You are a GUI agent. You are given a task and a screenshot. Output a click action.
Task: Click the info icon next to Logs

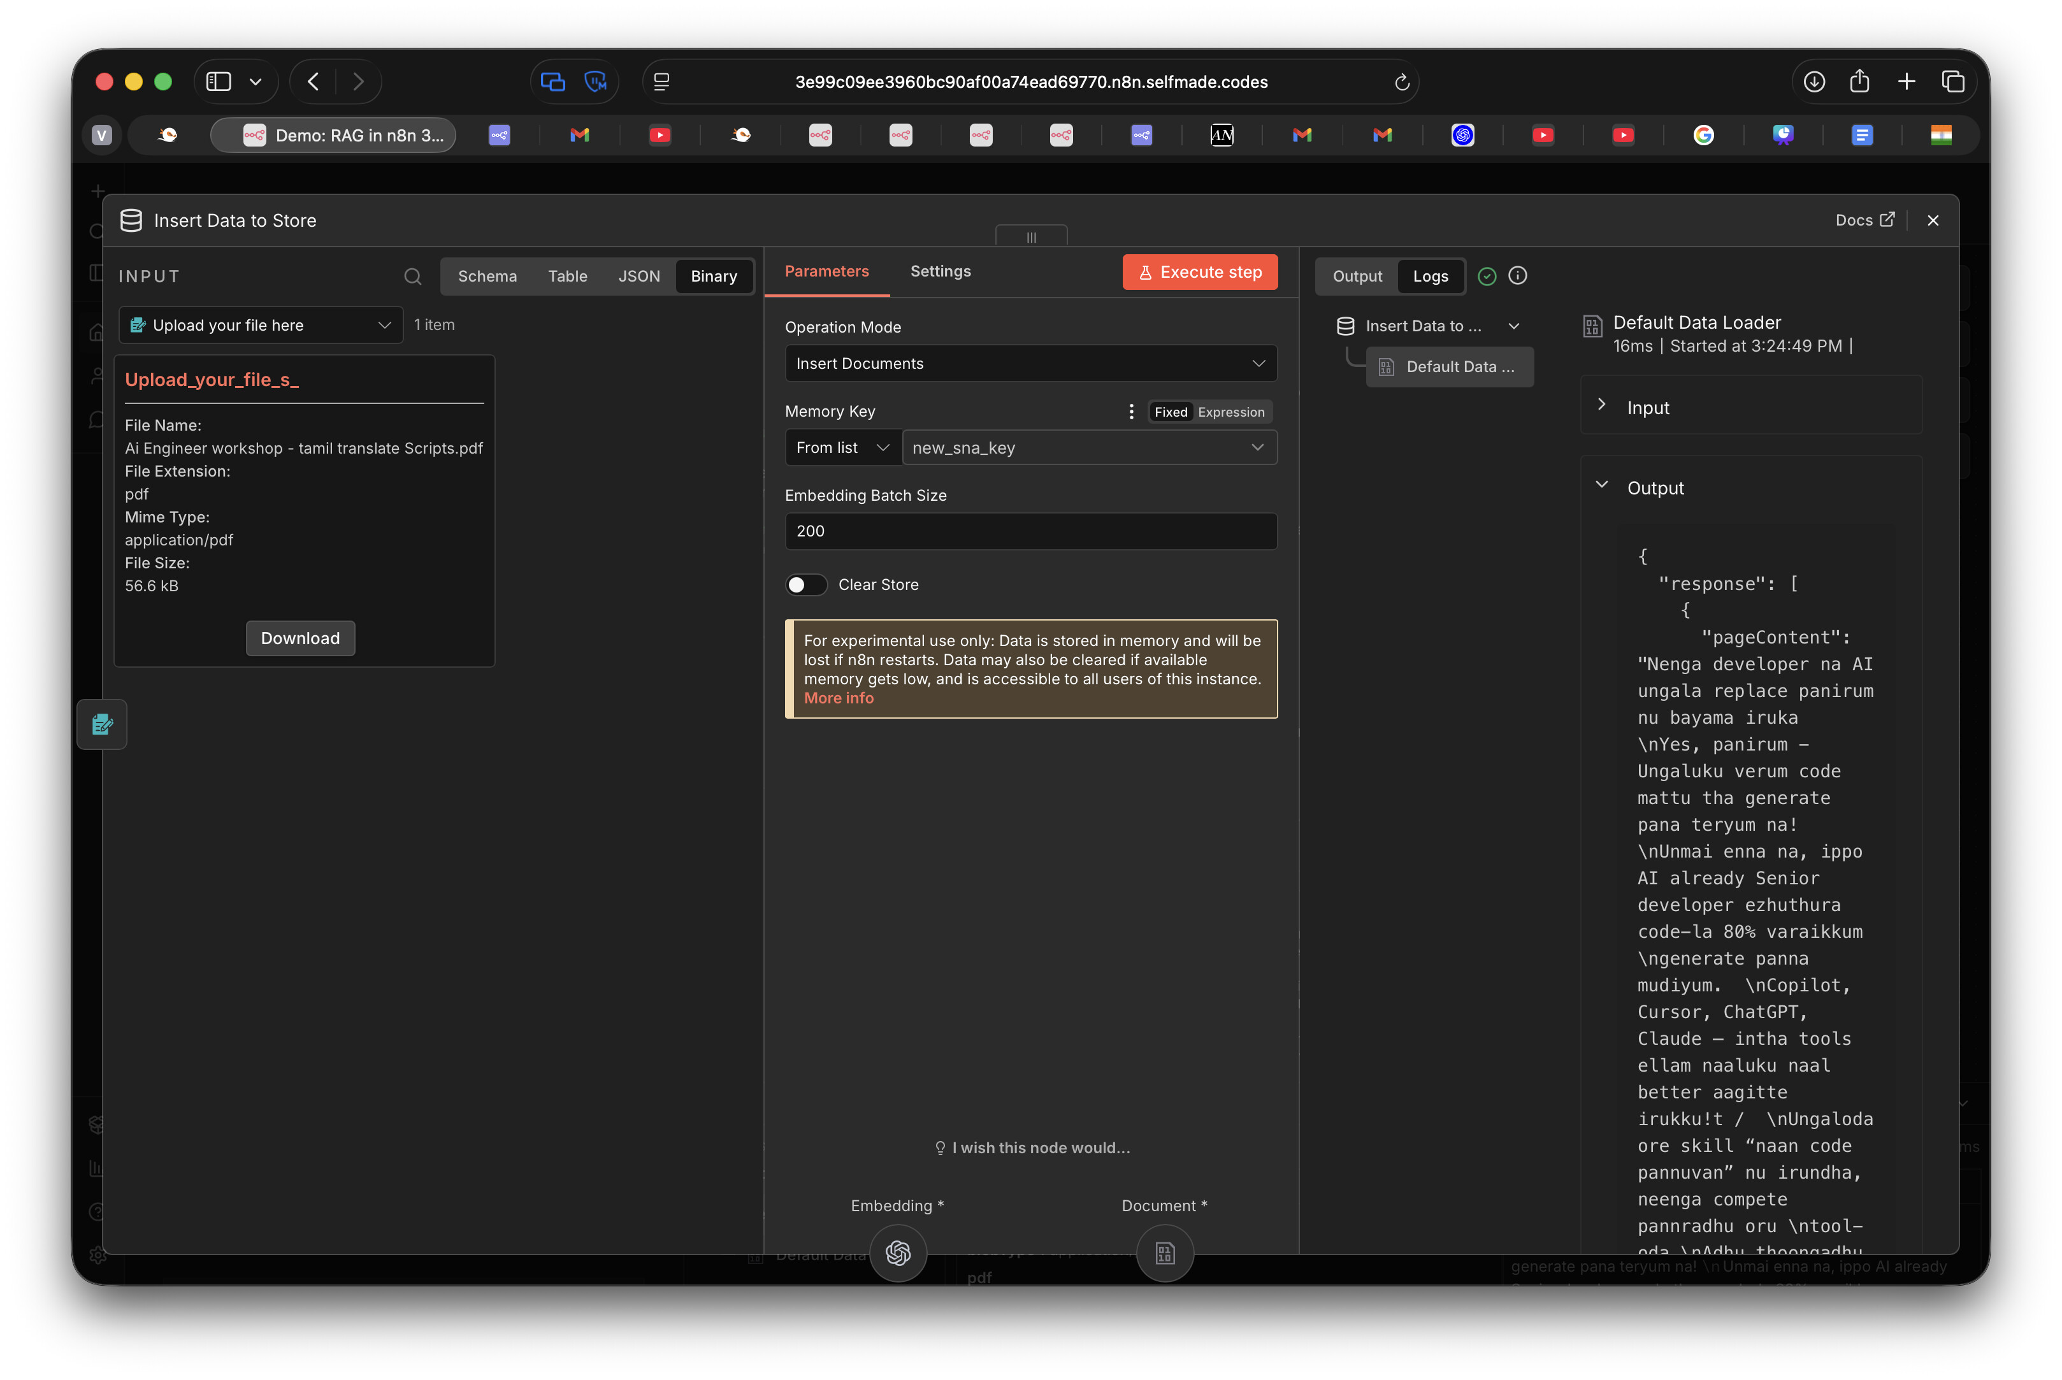tap(1517, 275)
